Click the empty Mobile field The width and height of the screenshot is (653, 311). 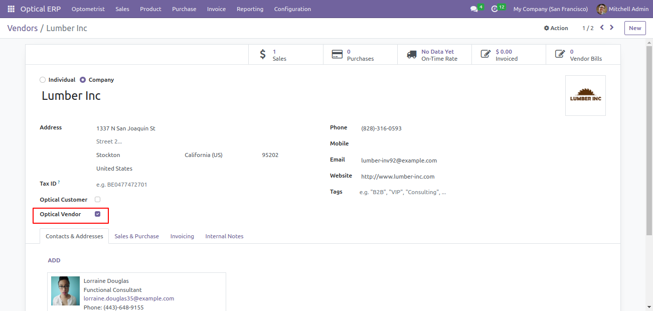(x=482, y=144)
